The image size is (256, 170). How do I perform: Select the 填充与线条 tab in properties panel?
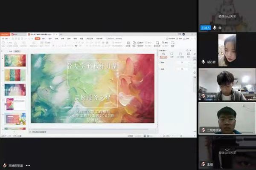163,55
